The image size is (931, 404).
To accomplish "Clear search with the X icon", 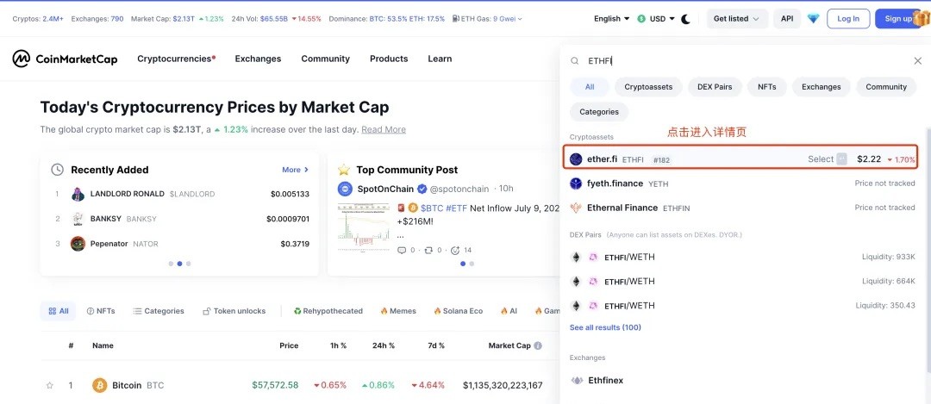I will (917, 61).
